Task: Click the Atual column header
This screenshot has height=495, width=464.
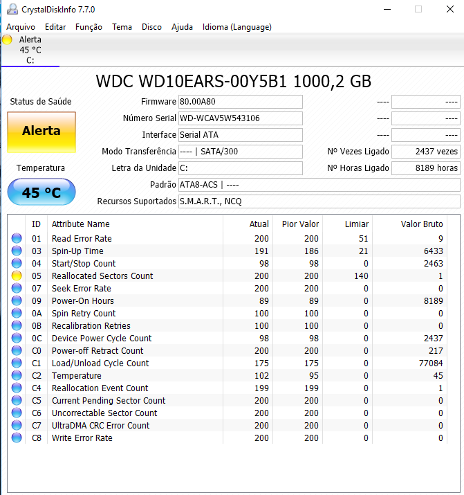Action: point(248,224)
